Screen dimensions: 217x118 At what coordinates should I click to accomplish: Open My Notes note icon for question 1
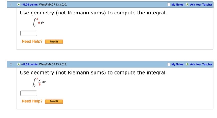pyautogui.click(x=169, y=4)
